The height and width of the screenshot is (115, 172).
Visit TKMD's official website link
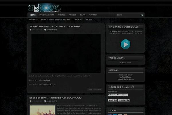pyautogui.click(x=47, y=80)
